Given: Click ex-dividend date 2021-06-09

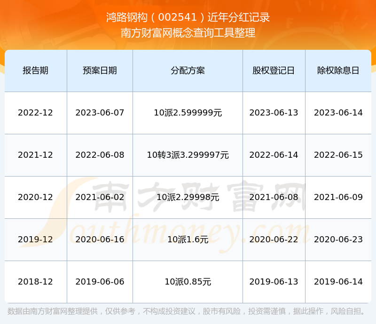Looking at the screenshot, I should [338, 197].
